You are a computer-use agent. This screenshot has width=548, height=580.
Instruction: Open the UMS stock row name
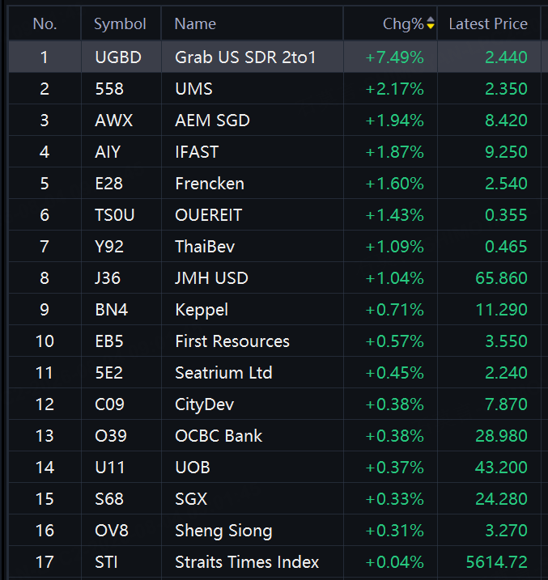tap(193, 89)
